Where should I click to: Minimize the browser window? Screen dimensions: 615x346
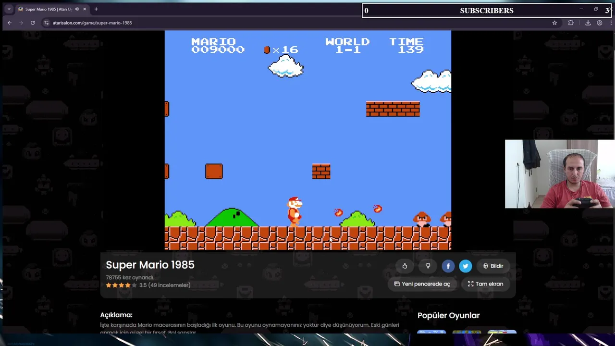581,9
